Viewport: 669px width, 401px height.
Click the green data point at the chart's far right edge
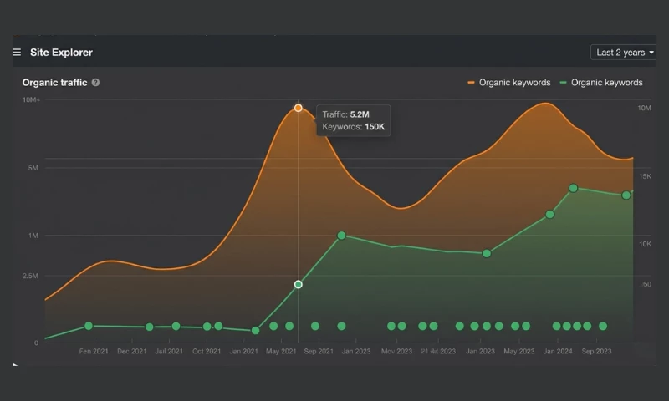626,195
